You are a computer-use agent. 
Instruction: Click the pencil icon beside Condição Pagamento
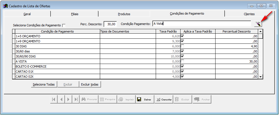click(258, 24)
